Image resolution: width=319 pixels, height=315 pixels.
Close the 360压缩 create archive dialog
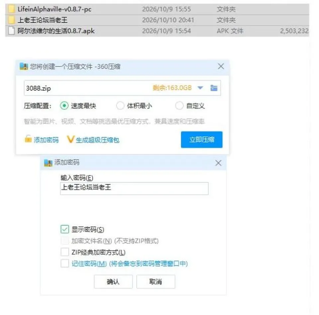coord(221,66)
